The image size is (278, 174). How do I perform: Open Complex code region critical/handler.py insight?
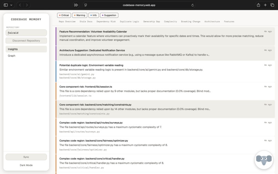pos(165,163)
